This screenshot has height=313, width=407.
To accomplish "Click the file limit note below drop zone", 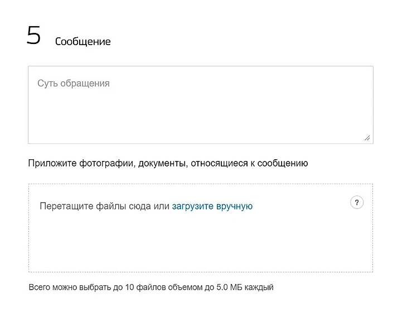I will 151,287.
